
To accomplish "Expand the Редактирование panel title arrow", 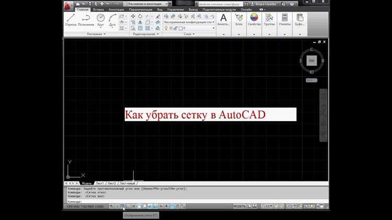I will [x=158, y=34].
